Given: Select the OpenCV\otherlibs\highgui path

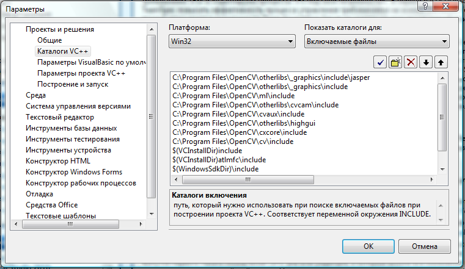Looking at the screenshot, I should point(244,123).
